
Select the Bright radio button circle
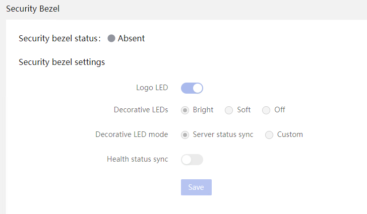point(185,110)
